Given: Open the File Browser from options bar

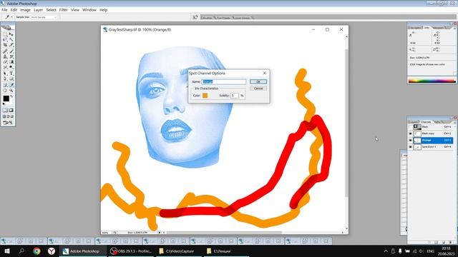Looking at the screenshot, I should coord(195,17).
